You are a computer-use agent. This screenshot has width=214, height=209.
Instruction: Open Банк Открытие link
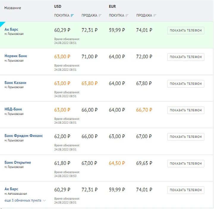tap(18, 163)
